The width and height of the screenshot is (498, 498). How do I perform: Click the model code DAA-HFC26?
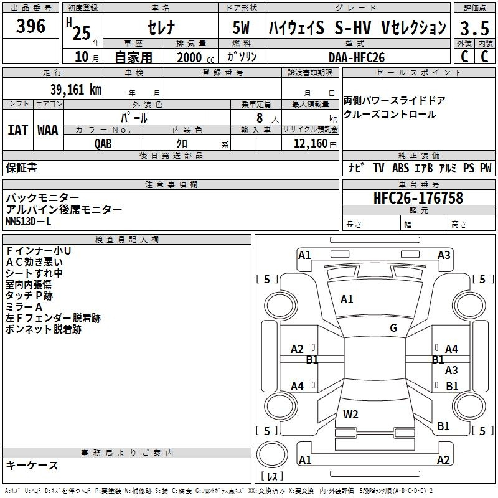(357, 57)
